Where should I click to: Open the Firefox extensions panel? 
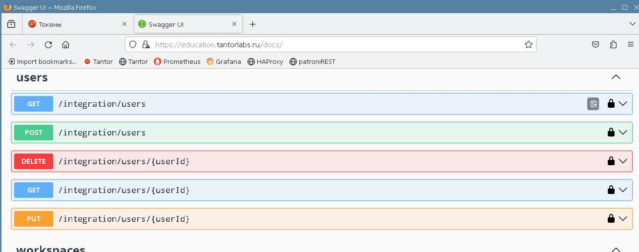point(613,45)
